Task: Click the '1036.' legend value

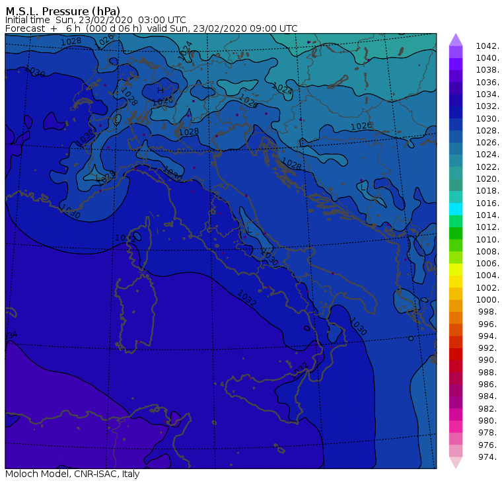Action: coord(487,83)
